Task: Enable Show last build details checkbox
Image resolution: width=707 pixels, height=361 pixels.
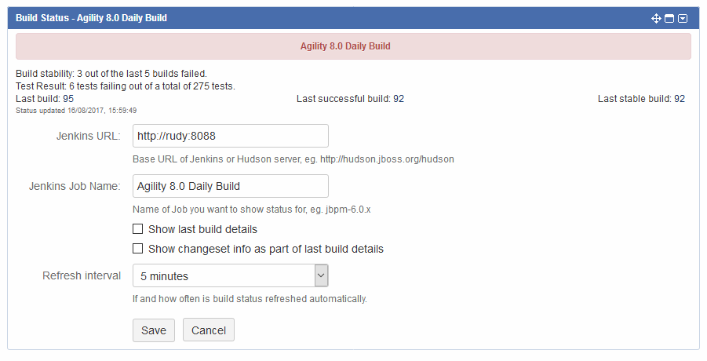Action: [x=138, y=229]
